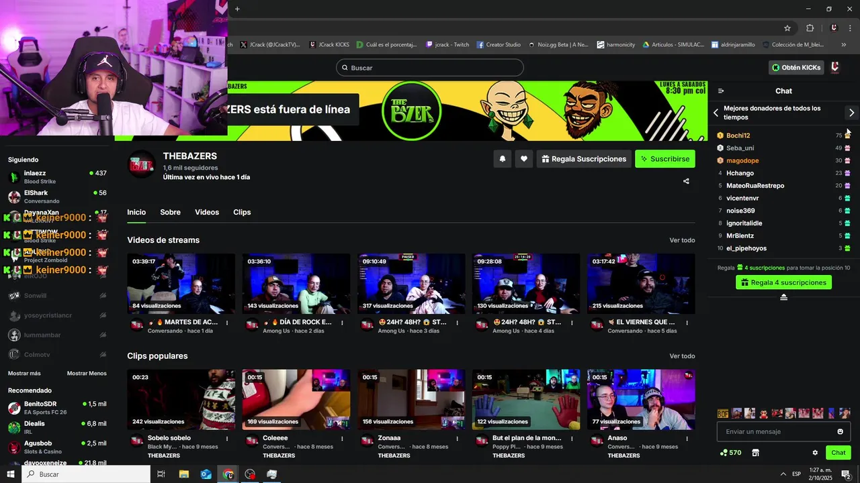Screen dimensions: 860x483
Task: Click the Obtén KICKs button
Action: click(796, 68)
